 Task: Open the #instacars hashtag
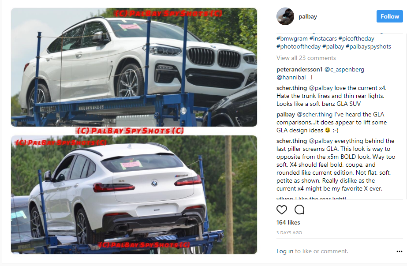[x=323, y=38]
